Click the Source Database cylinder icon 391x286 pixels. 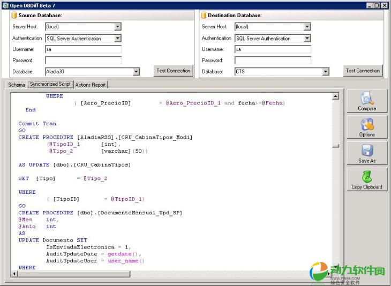(14, 15)
